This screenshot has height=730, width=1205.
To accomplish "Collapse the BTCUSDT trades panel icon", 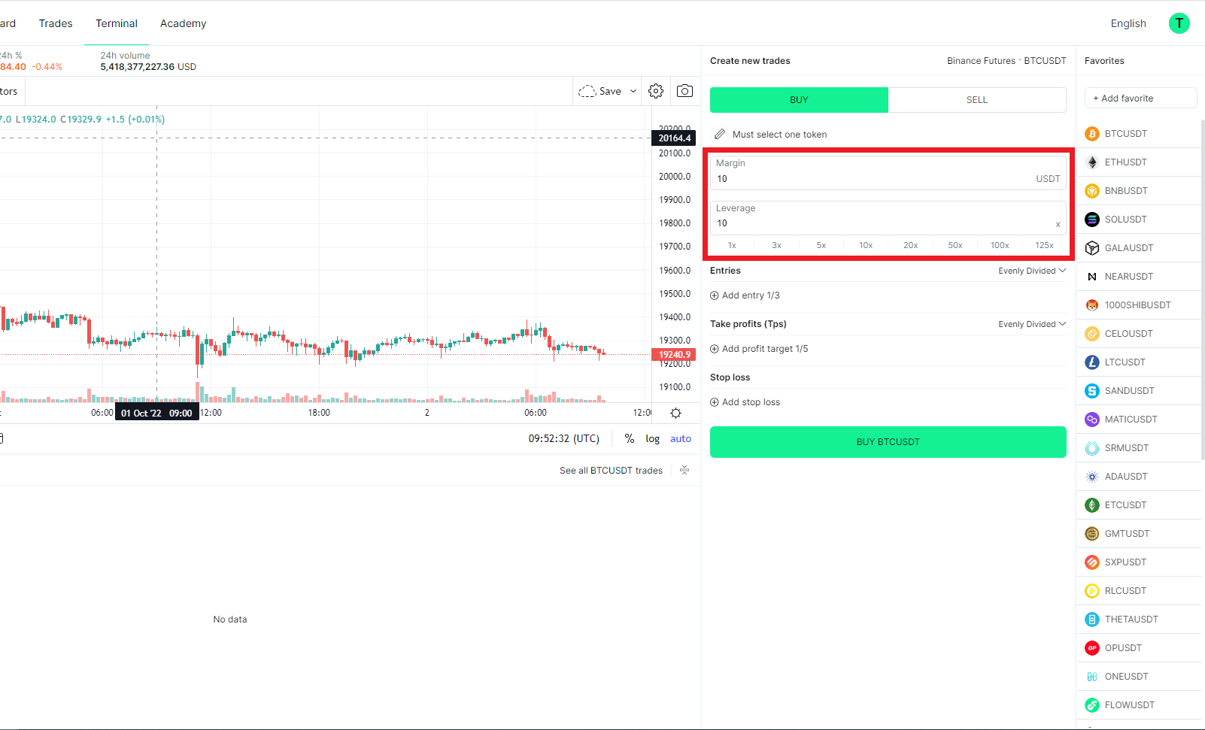I will click(x=684, y=470).
